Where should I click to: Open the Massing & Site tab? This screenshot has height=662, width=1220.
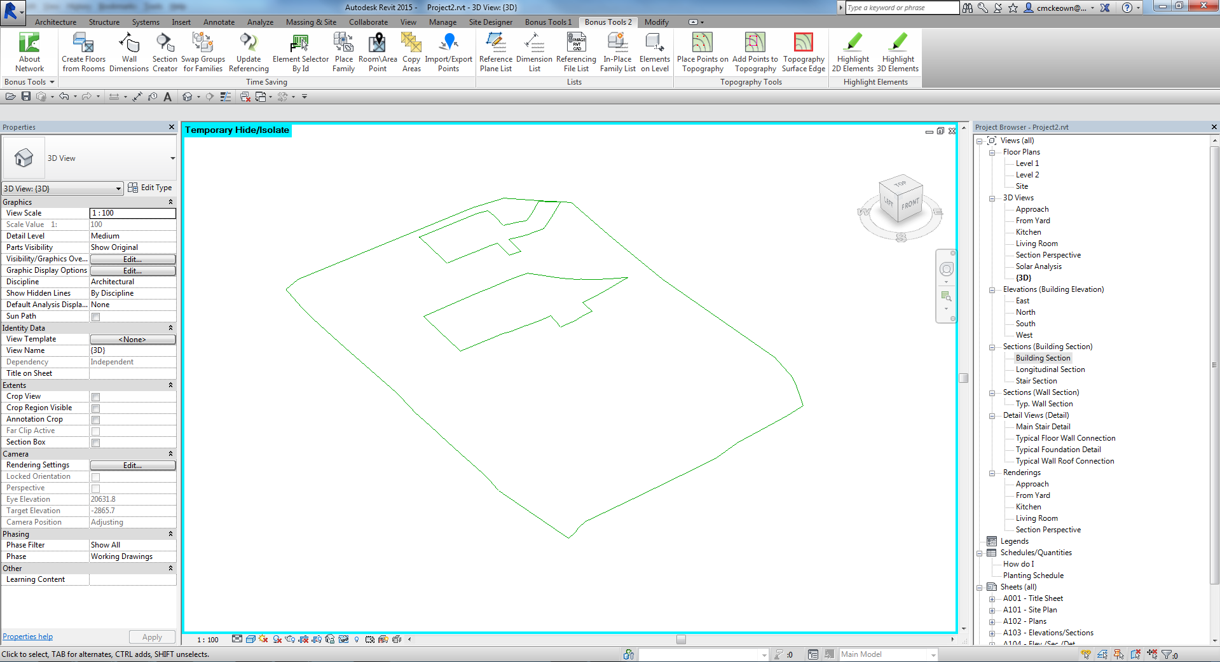pyautogui.click(x=311, y=22)
